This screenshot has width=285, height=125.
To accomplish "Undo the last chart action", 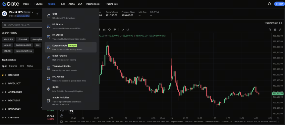I will click(123, 30).
